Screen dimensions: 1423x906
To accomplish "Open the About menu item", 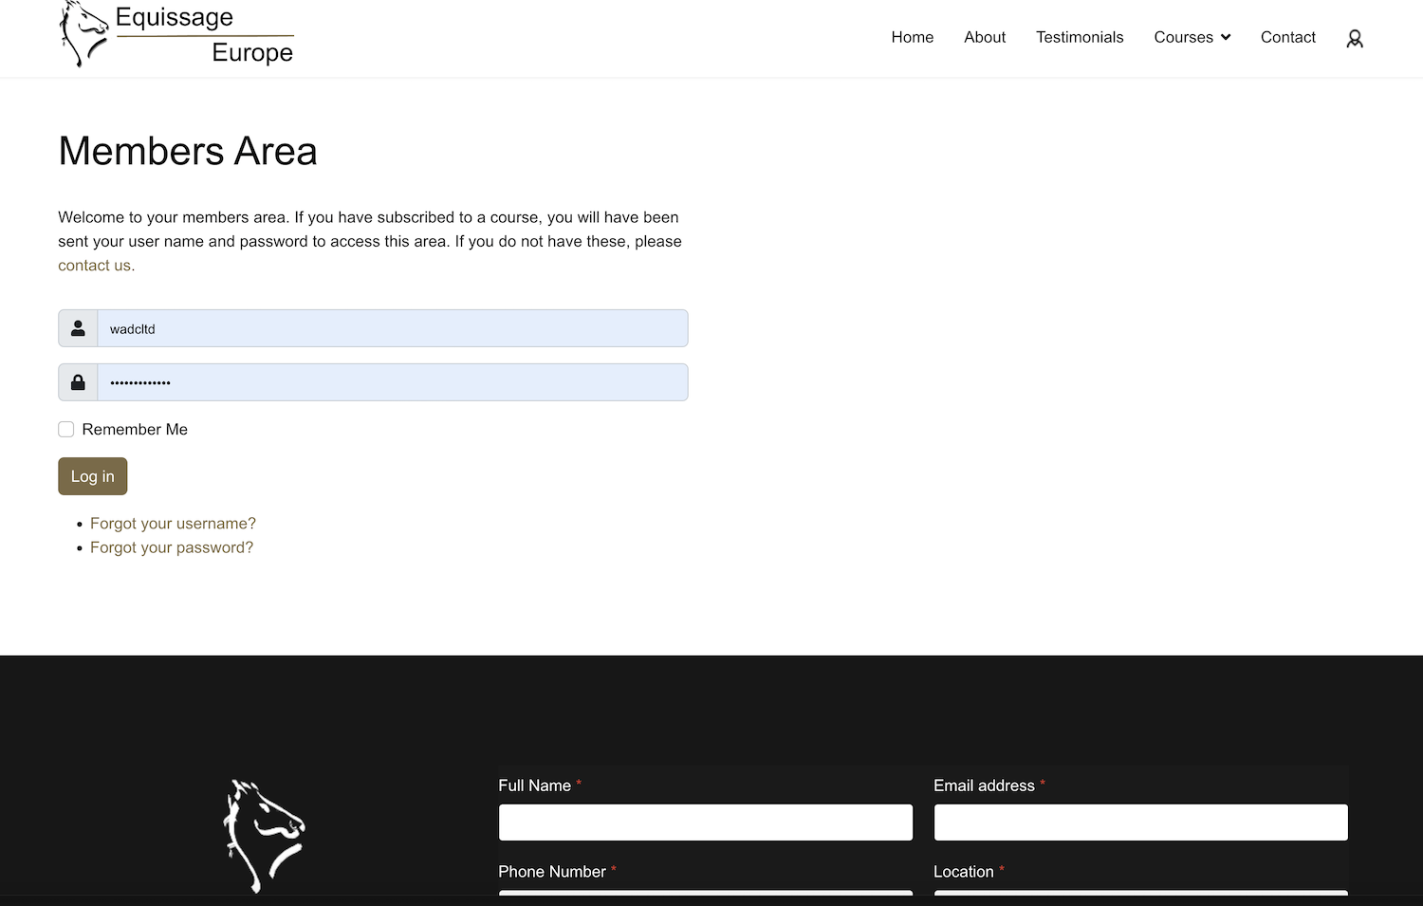I will click(x=984, y=37).
